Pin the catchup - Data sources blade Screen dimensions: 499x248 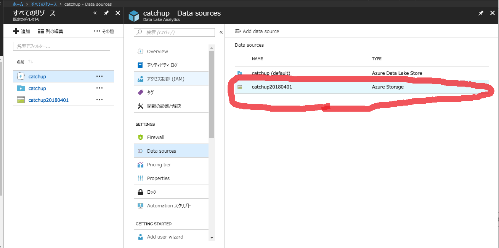coord(481,13)
